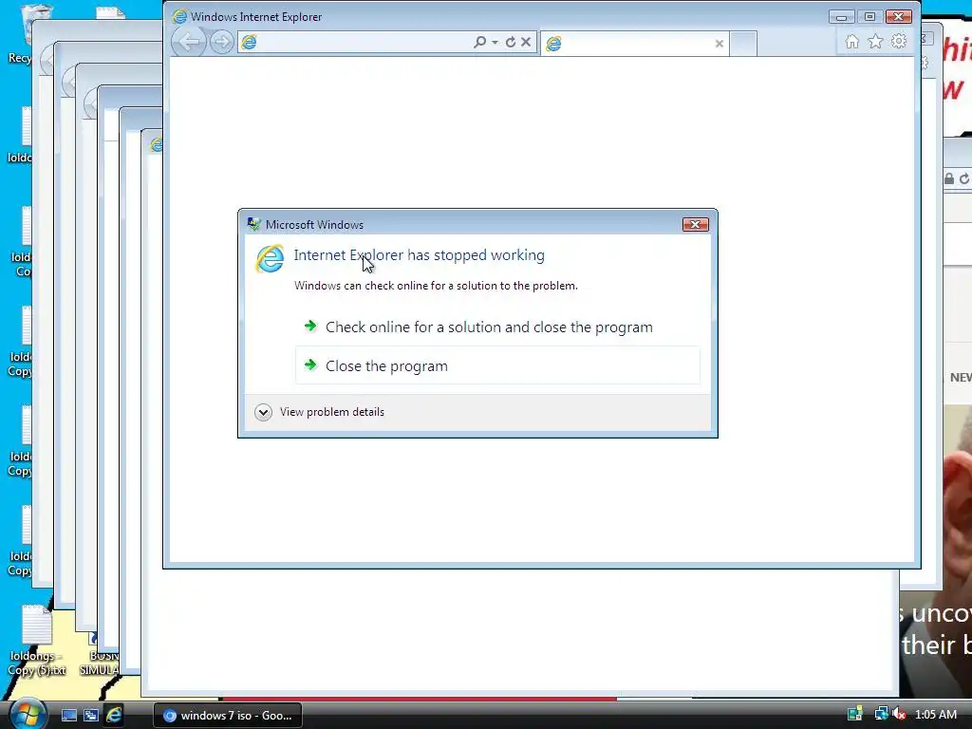
Task: Click the search magnifier in the address bar
Action: [x=479, y=42]
